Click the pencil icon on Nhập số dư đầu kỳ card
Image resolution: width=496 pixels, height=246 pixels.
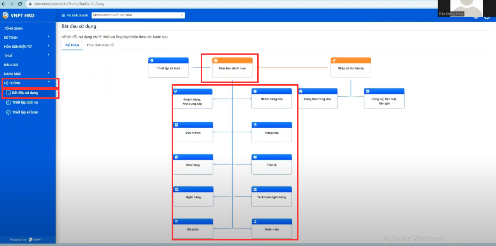[334, 60]
